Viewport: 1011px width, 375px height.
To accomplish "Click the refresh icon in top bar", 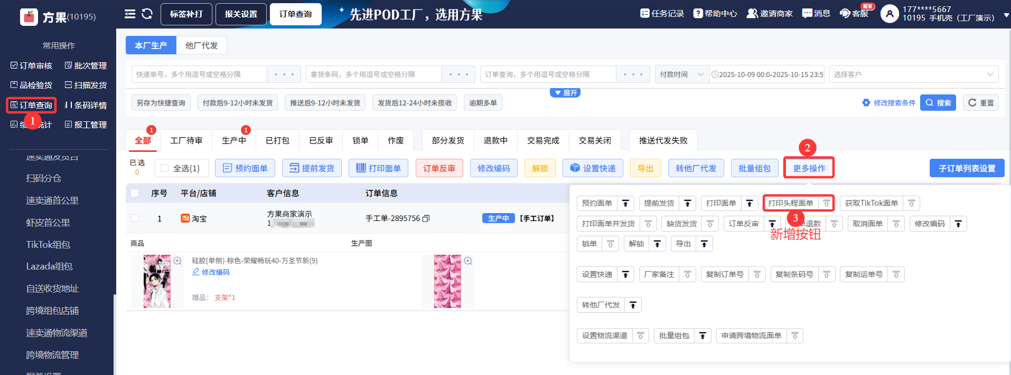I will pos(147,14).
